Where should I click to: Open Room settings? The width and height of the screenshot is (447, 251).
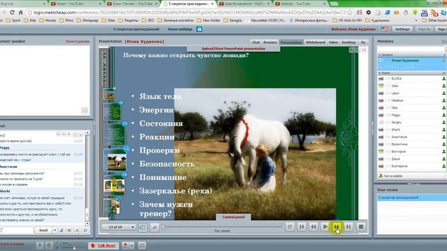[180, 29]
